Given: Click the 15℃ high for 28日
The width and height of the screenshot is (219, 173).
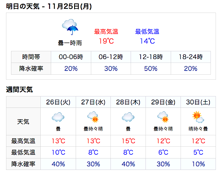Looking at the screenshot, I should (129, 141).
